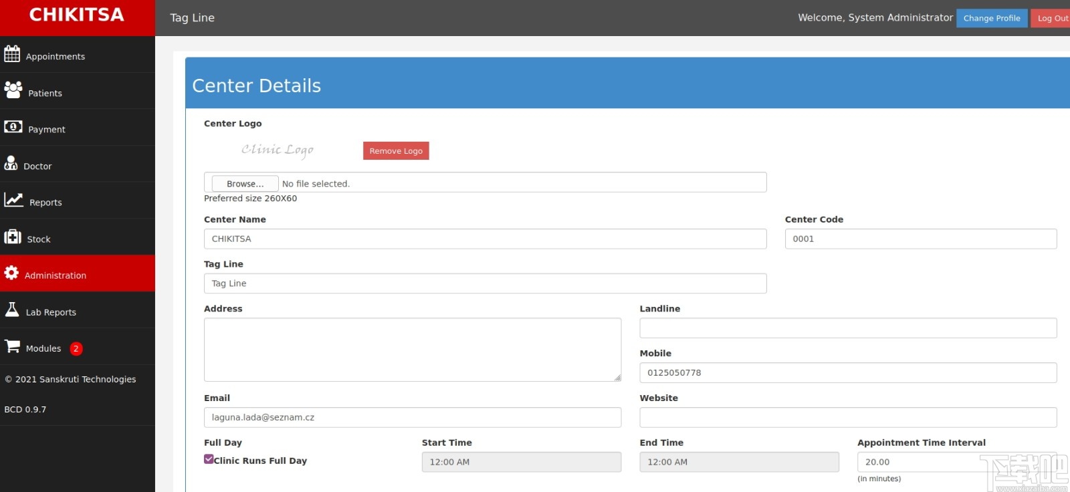The height and width of the screenshot is (492, 1070).
Task: Focus the Website input field
Action: point(848,418)
